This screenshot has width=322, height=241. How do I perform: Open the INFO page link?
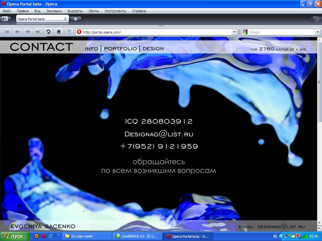[92, 49]
